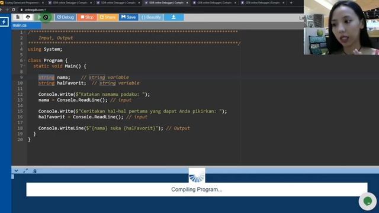Fold Main method at line 7

[x=25, y=66]
